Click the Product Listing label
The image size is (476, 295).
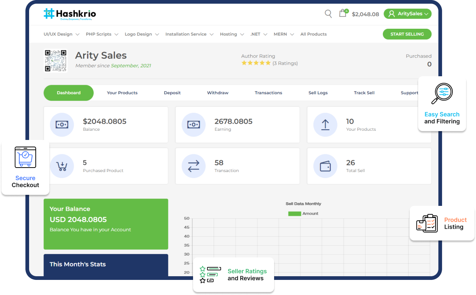pos(455,223)
